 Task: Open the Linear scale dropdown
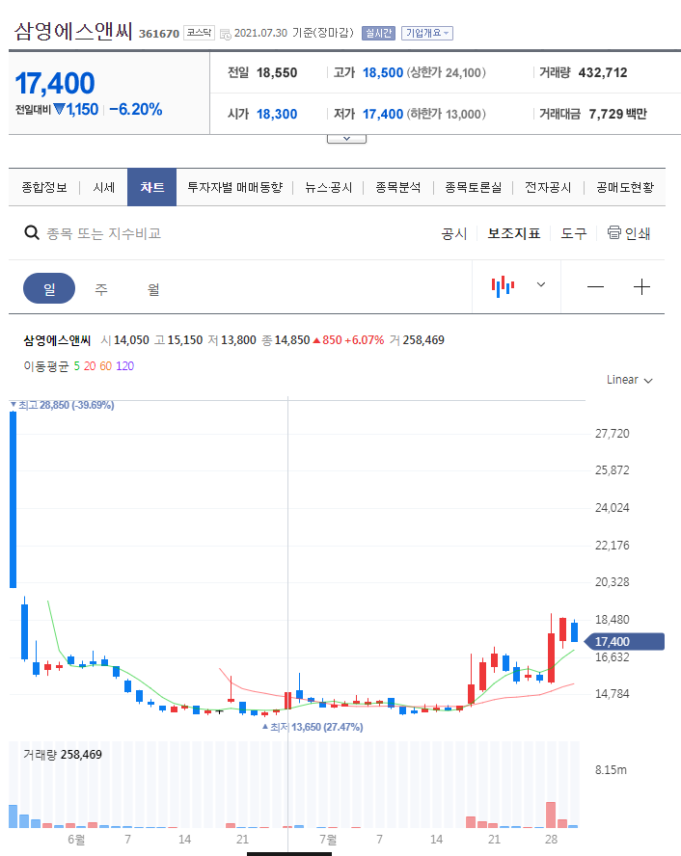(x=629, y=380)
